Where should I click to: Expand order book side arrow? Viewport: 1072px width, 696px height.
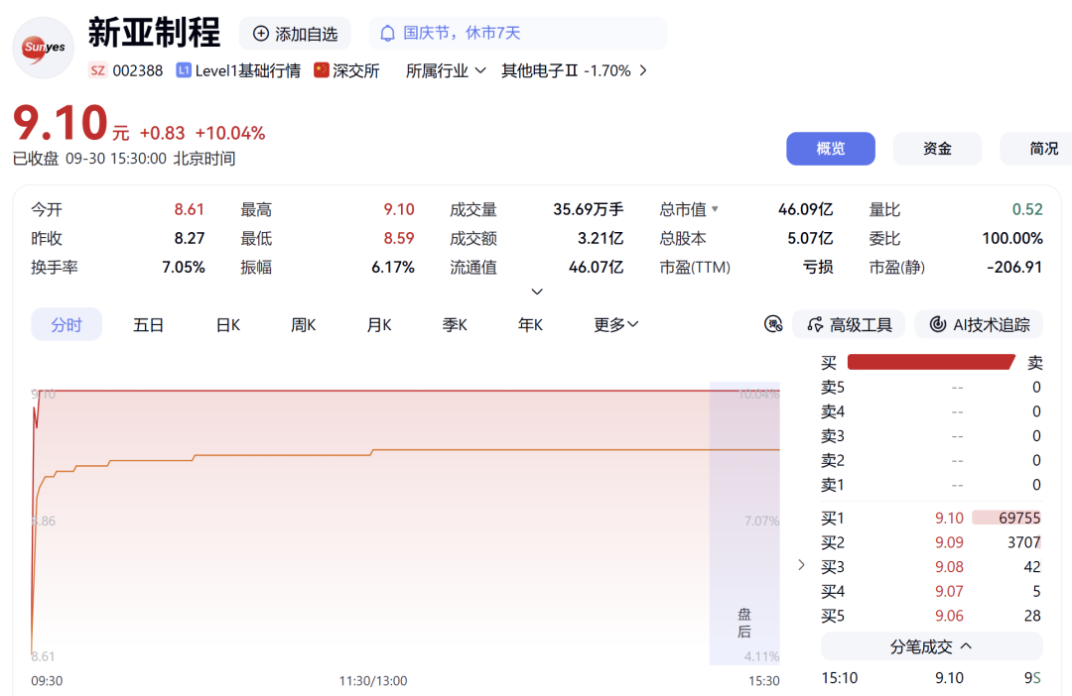(x=801, y=565)
